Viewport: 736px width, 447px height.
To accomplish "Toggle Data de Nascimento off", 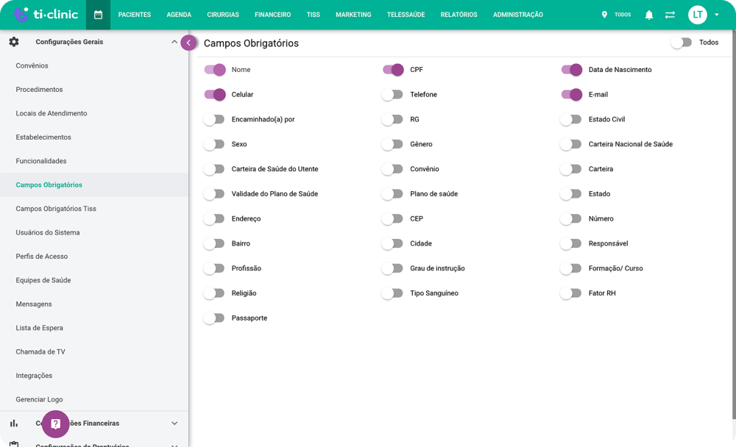I will point(572,70).
